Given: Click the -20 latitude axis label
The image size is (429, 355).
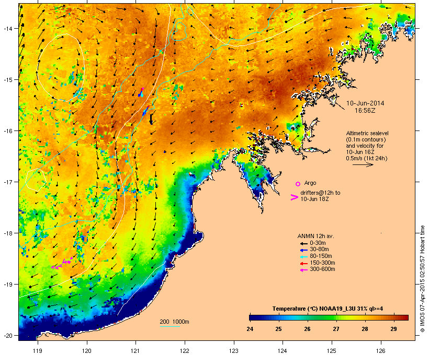Looking at the screenshot, I should point(8,335).
